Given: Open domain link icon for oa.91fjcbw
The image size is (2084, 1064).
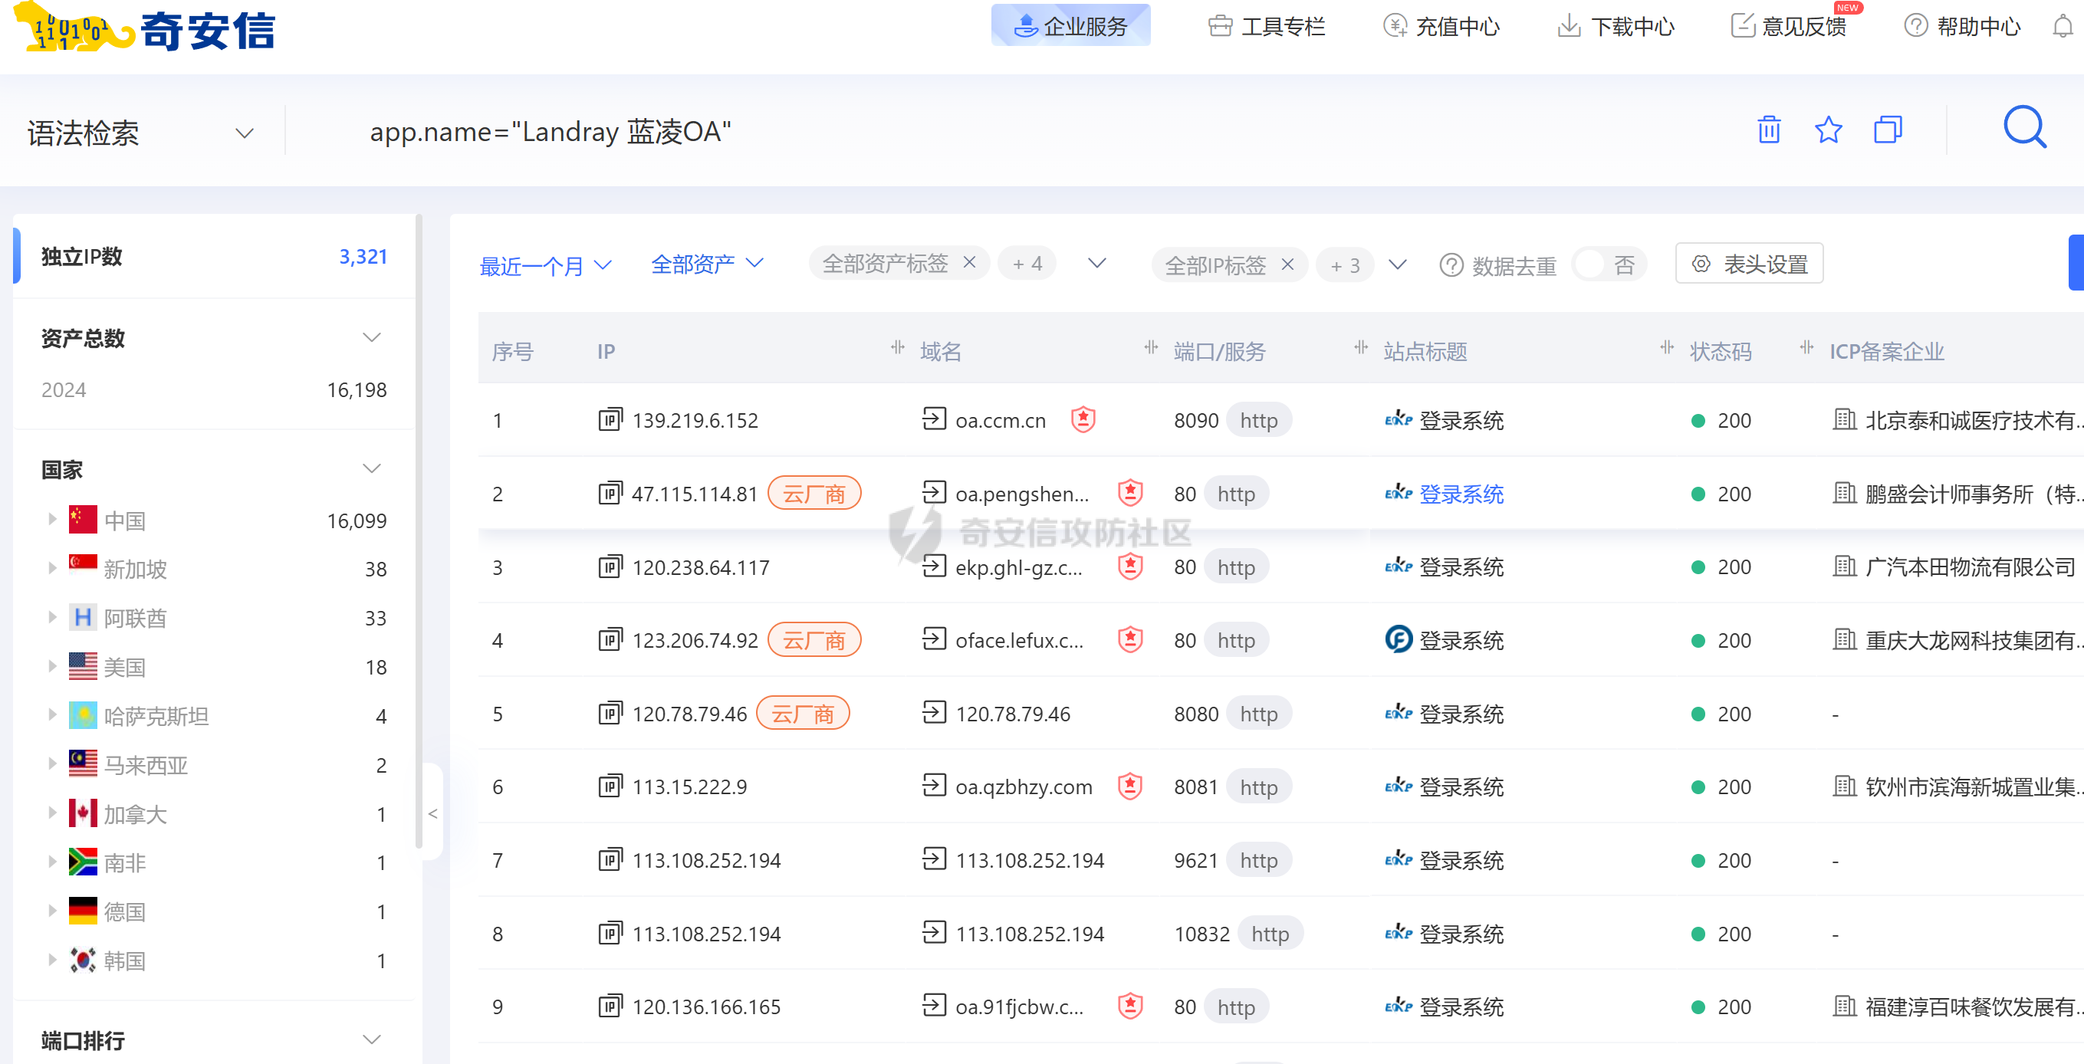Looking at the screenshot, I should (934, 1006).
